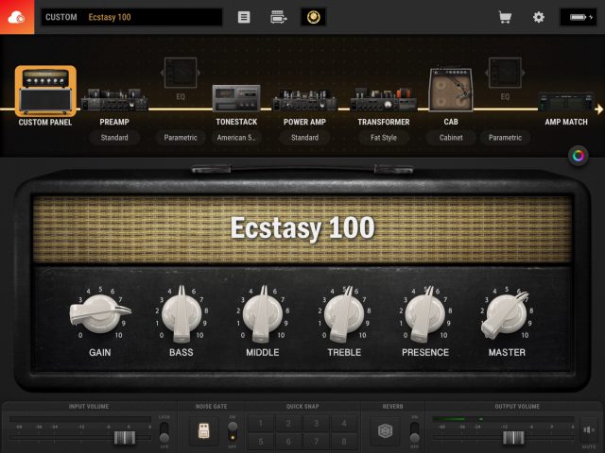605x453 pixels.
Task: Open Power Amp Standard type dropdown
Action: pyautogui.click(x=304, y=138)
